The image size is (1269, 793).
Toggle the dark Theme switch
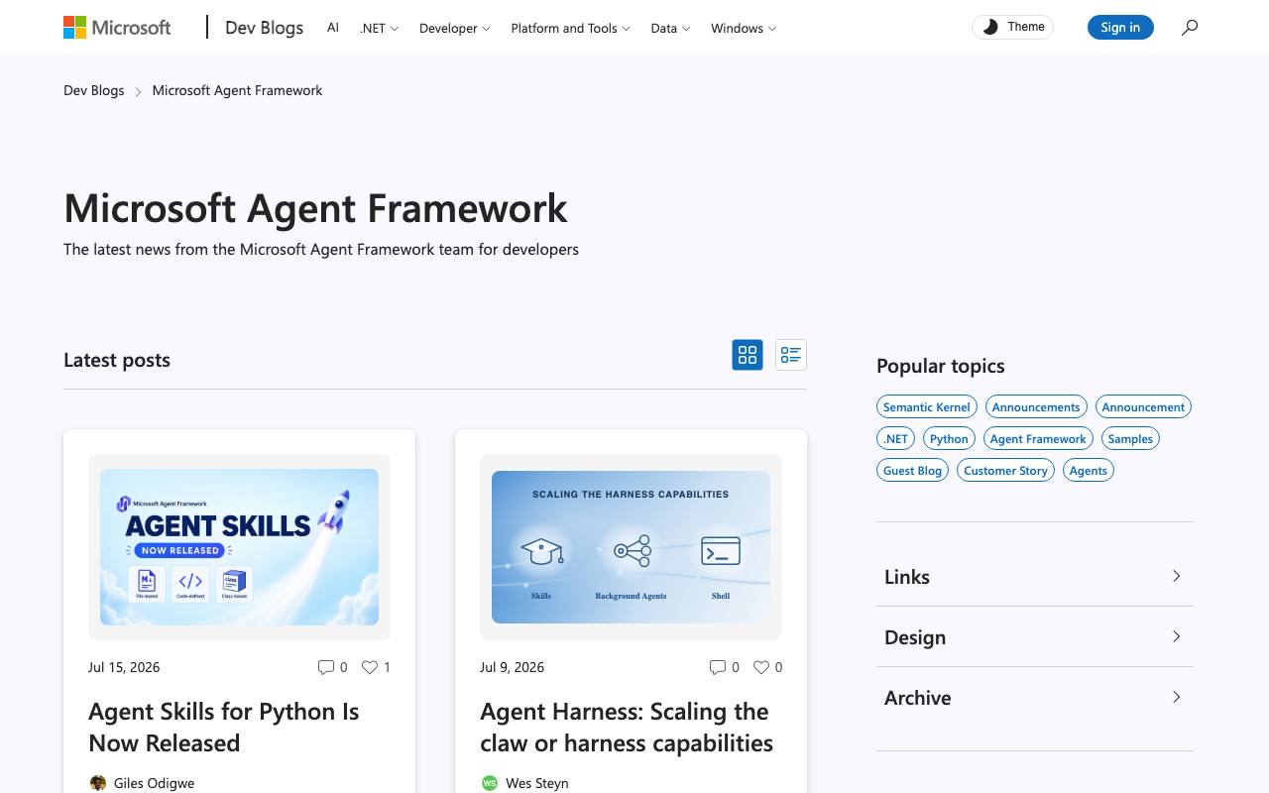(x=1012, y=28)
